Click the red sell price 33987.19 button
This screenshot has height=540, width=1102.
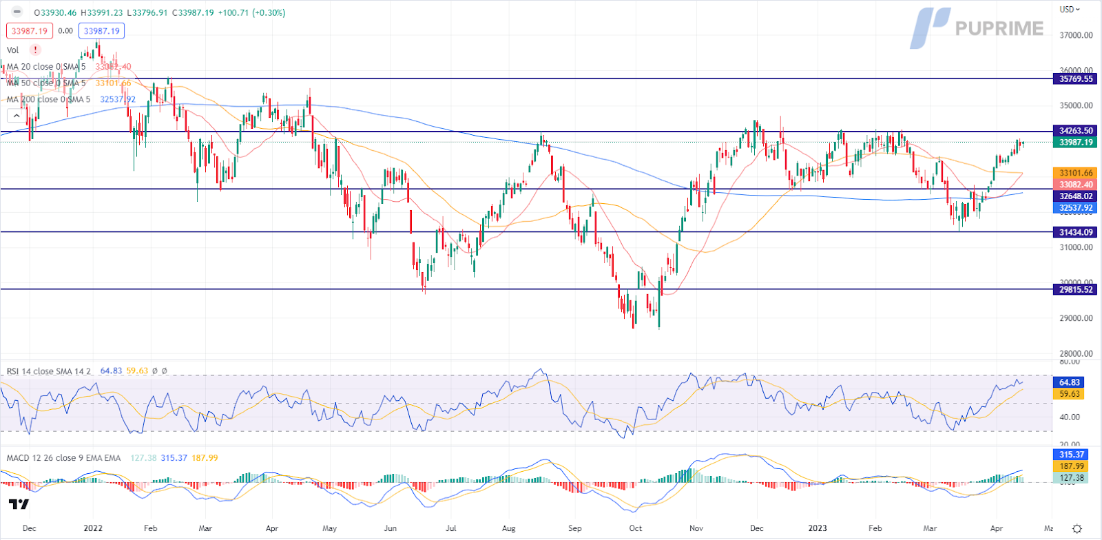coord(29,31)
